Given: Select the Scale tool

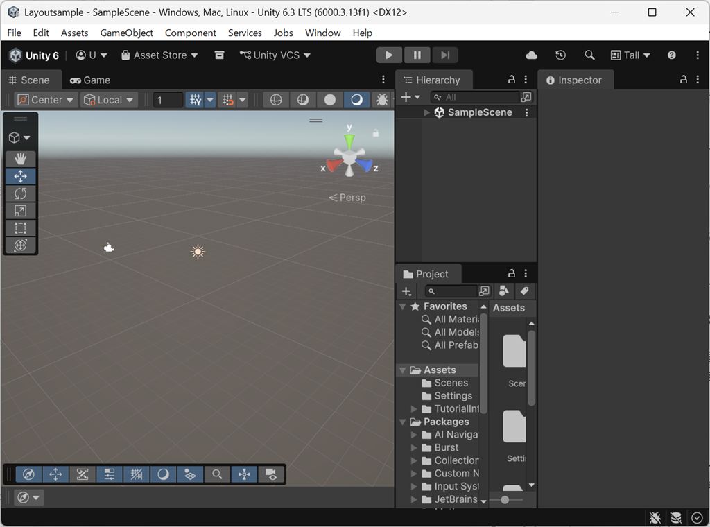Looking at the screenshot, I should [20, 210].
